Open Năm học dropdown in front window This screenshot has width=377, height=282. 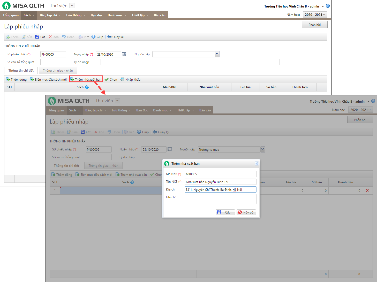(x=360, y=110)
